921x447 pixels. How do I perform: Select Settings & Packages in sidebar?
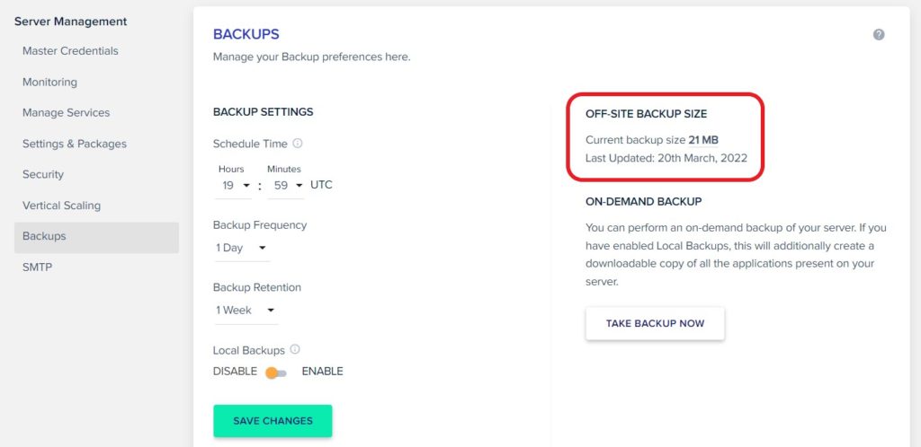(75, 144)
